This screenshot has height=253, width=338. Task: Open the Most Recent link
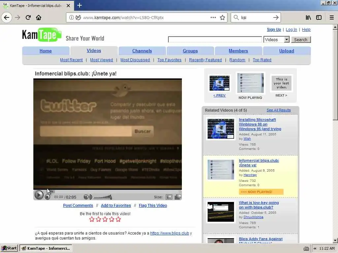[x=71, y=60]
